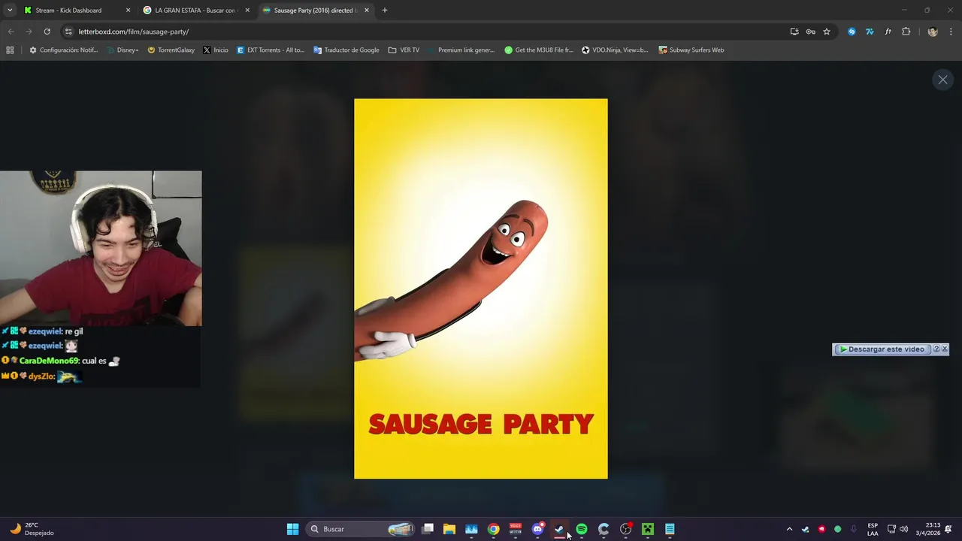Open File Explorer from the taskbar

(x=449, y=529)
